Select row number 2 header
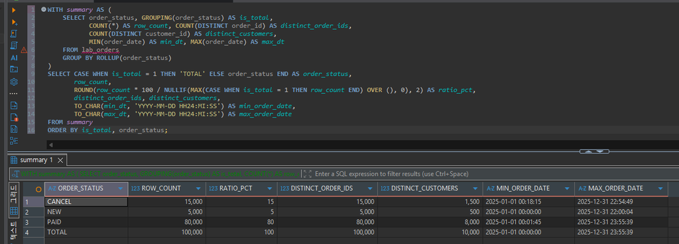This screenshot has width=679, height=244. [x=33, y=212]
